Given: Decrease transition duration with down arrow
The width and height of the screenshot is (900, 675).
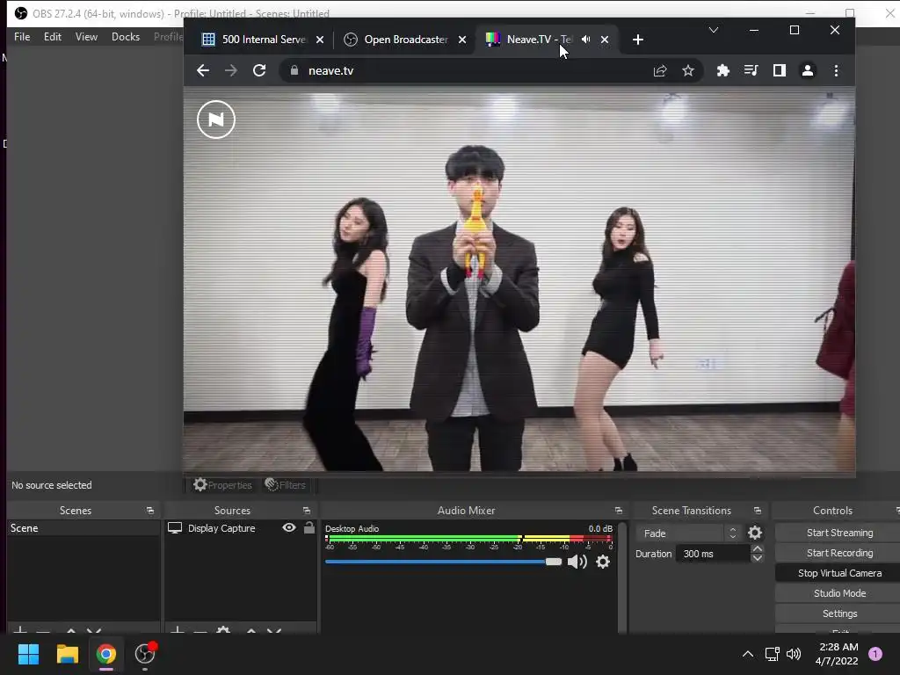Looking at the screenshot, I should tap(757, 558).
